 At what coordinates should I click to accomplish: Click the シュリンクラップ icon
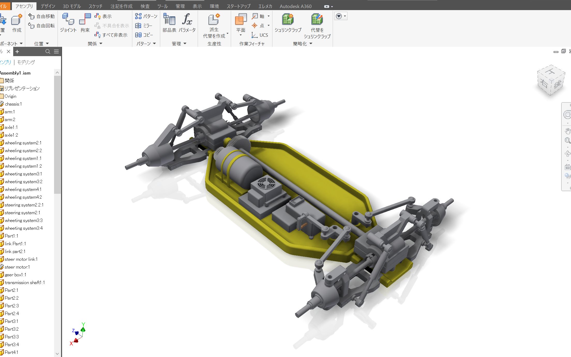click(x=288, y=20)
